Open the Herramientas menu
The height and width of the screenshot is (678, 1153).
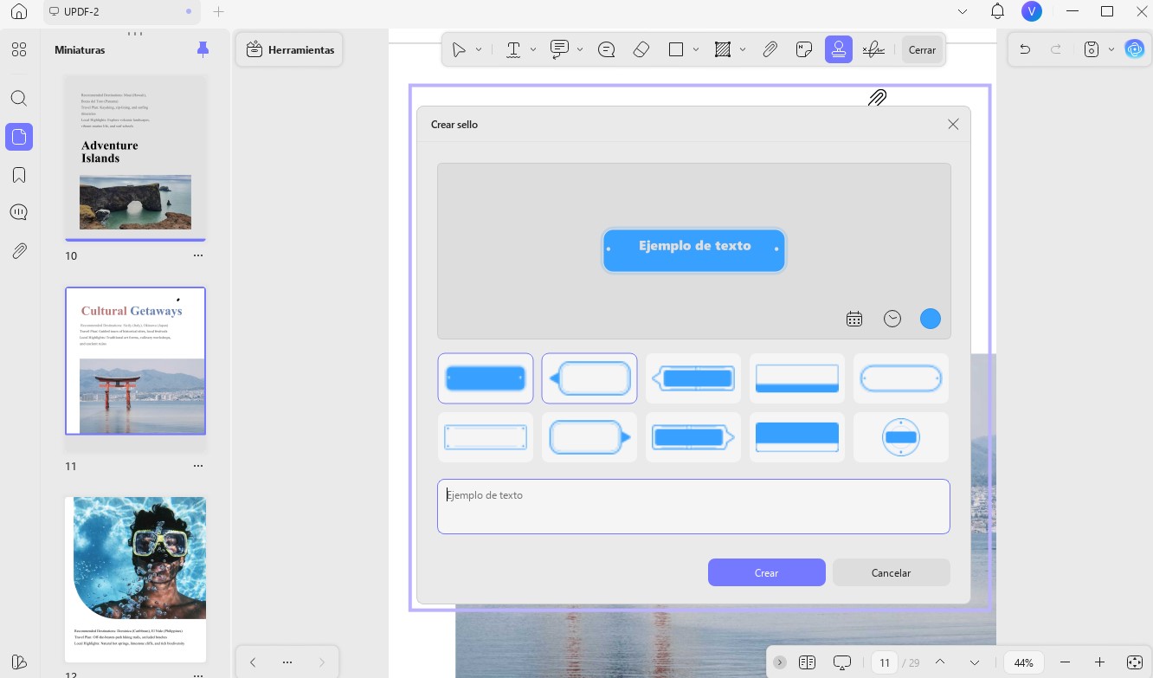coord(290,49)
